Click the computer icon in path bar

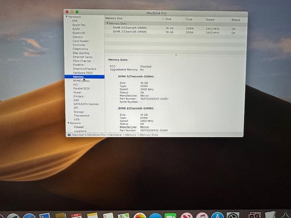pyautogui.click(x=69, y=135)
